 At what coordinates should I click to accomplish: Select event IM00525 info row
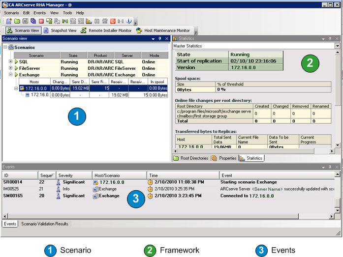pos(168,189)
